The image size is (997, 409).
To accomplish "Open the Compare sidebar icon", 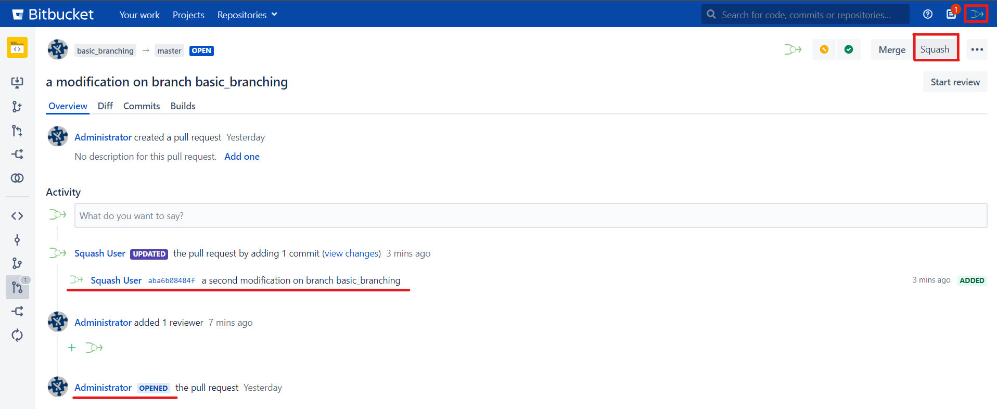I will click(x=17, y=178).
